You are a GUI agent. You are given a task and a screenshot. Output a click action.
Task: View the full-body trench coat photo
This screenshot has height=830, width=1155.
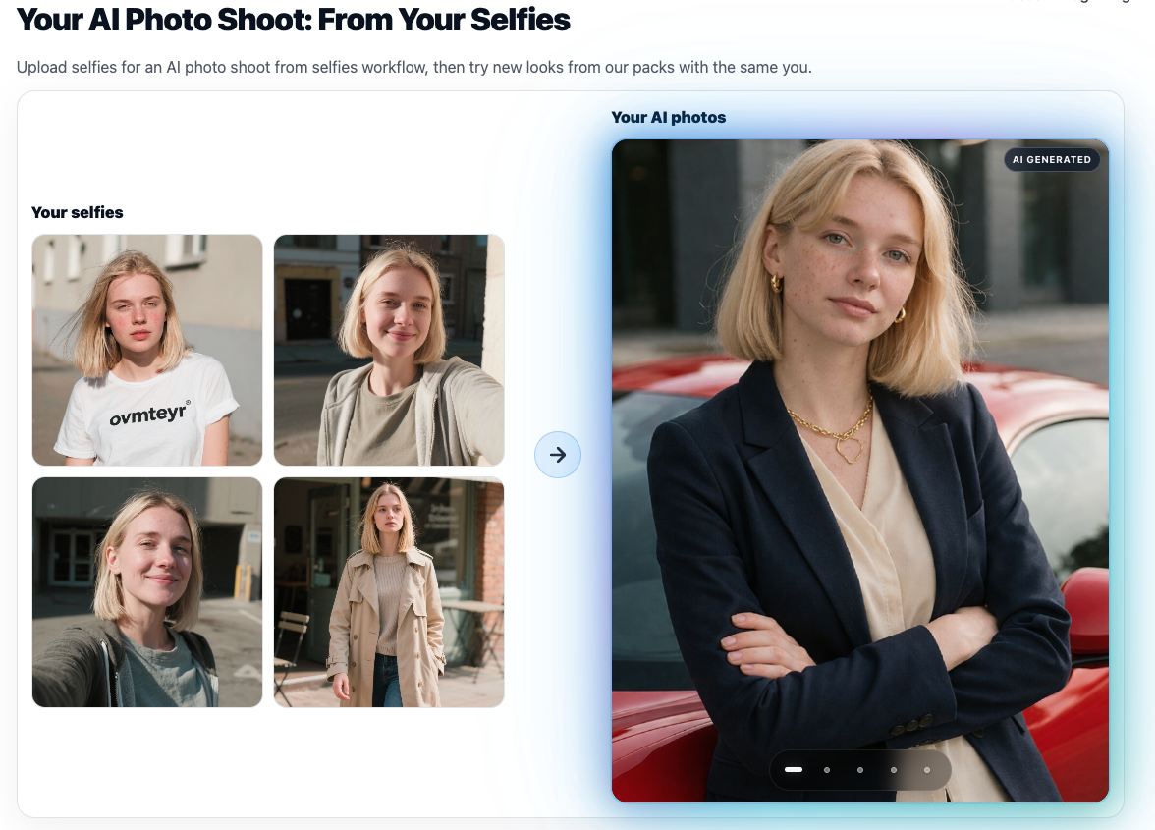click(389, 592)
